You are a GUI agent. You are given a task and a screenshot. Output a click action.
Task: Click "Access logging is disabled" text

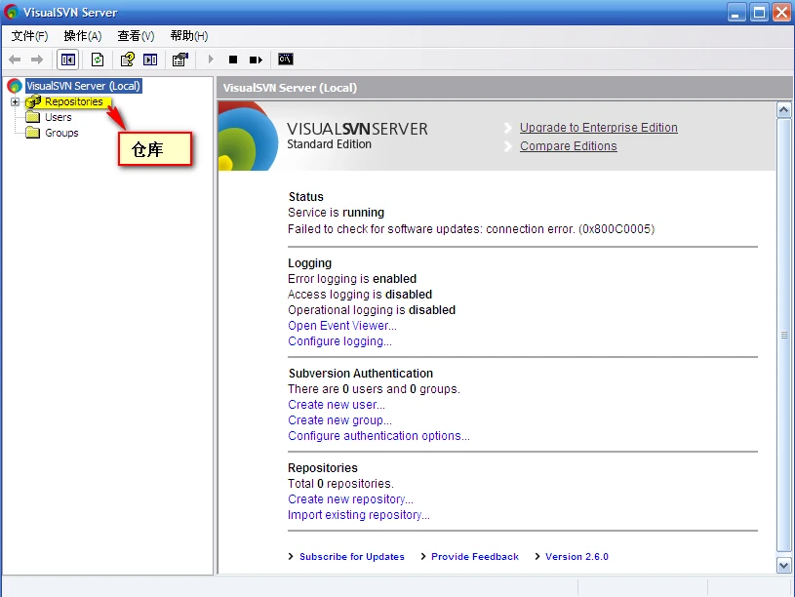[360, 295]
